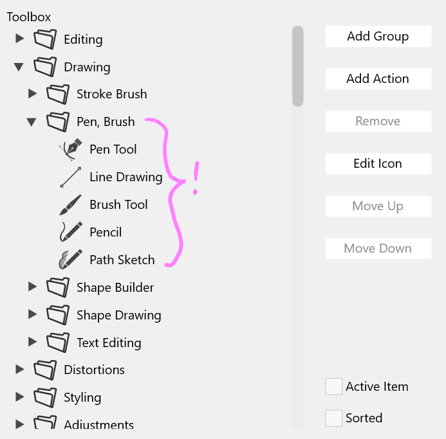The image size is (446, 439).
Task: Select the Pen Tool icon
Action: 71,150
